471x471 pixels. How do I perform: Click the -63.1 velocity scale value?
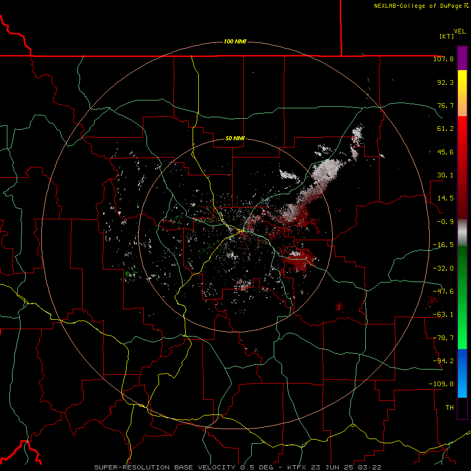[x=443, y=315]
